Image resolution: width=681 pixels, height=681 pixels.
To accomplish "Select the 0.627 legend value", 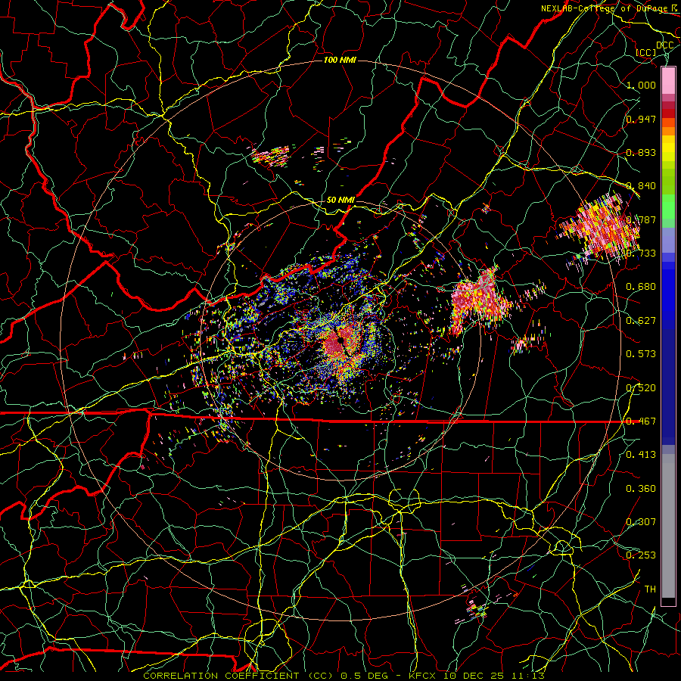I will 641,321.
